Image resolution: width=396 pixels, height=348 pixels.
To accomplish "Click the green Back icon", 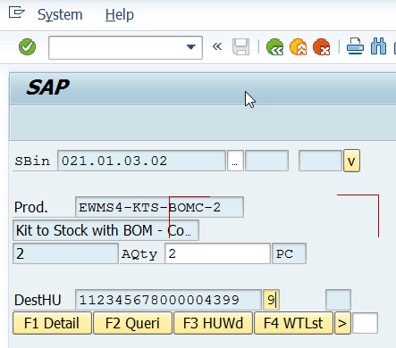I will tap(274, 47).
